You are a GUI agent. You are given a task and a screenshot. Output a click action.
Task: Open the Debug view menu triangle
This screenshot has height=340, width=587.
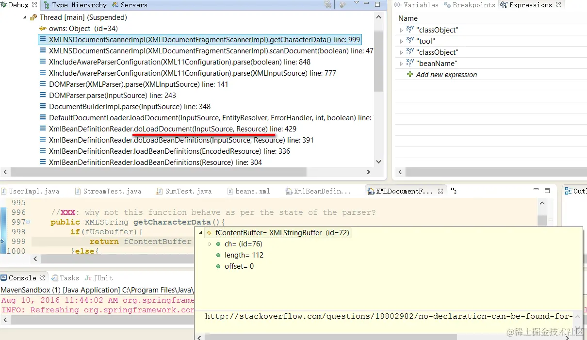pos(356,3)
